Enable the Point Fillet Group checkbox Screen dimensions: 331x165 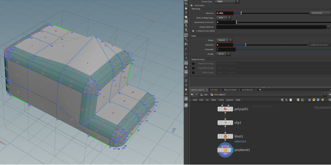click(193, 64)
